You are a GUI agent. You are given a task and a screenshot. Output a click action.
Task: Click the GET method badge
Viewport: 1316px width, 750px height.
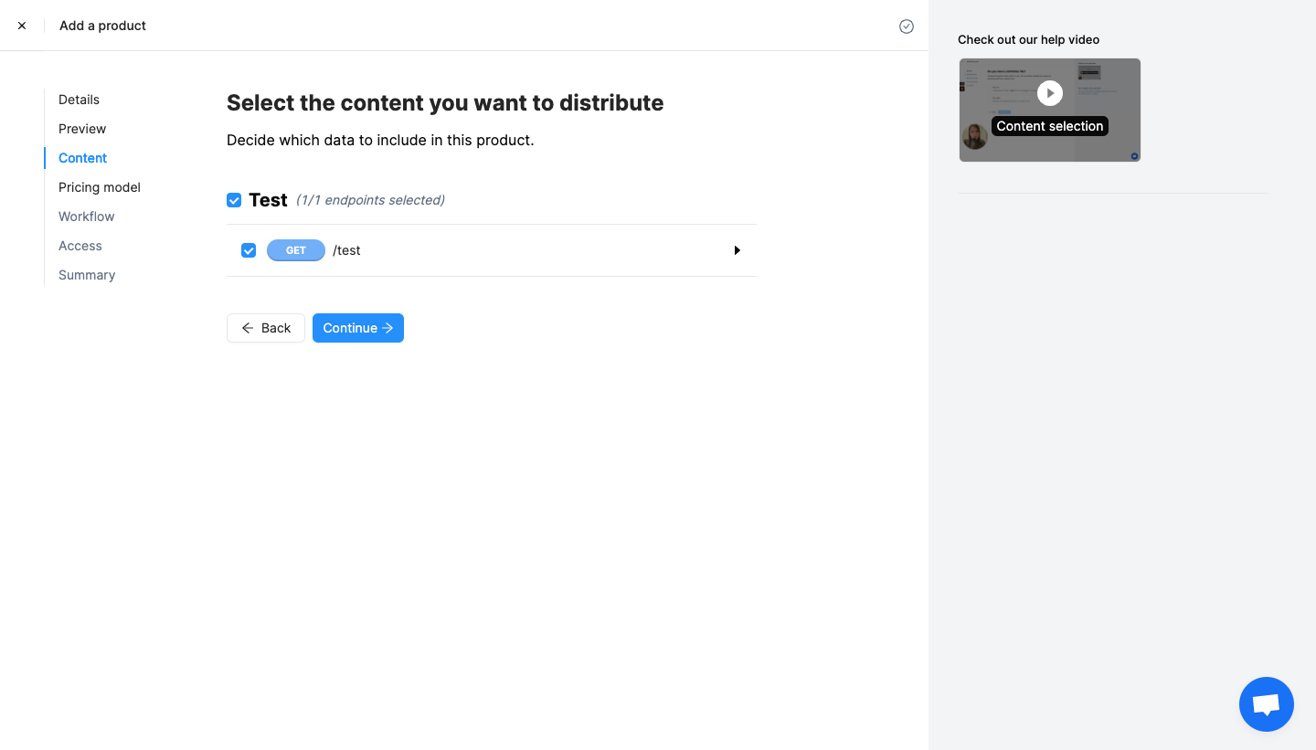[x=295, y=250]
